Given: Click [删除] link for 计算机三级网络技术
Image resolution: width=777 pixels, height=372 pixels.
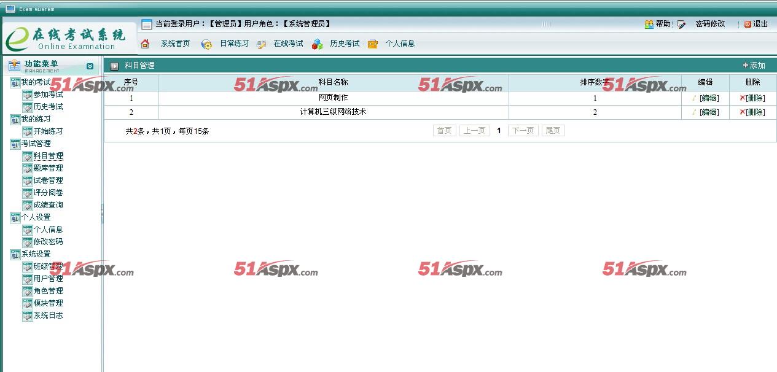Looking at the screenshot, I should click(x=756, y=112).
